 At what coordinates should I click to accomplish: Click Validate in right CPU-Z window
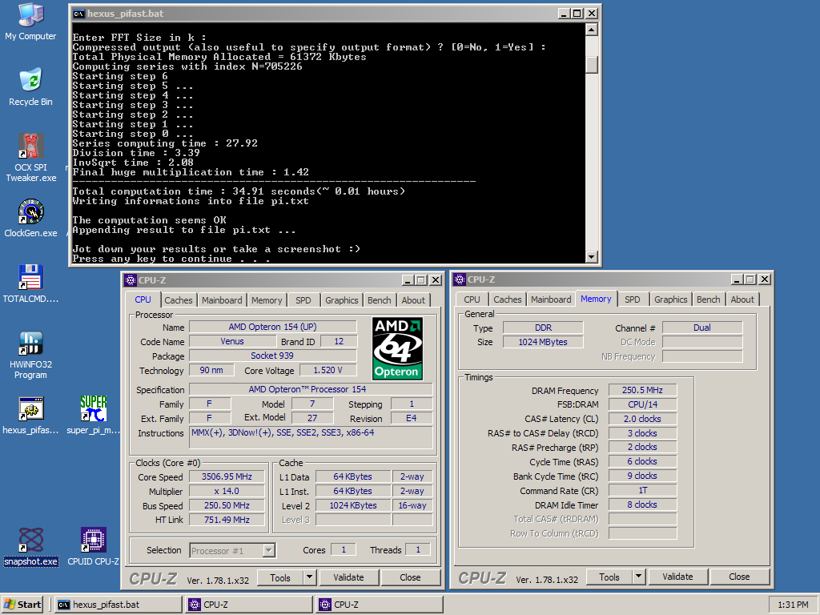tap(677, 577)
